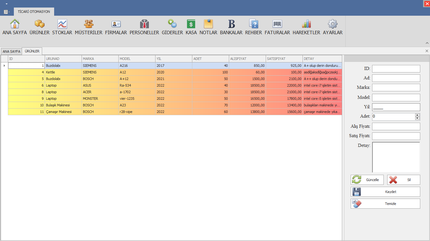Image resolution: width=430 pixels, height=241 pixels.
Task: Open the AYARLAR settings gear
Action: click(333, 24)
